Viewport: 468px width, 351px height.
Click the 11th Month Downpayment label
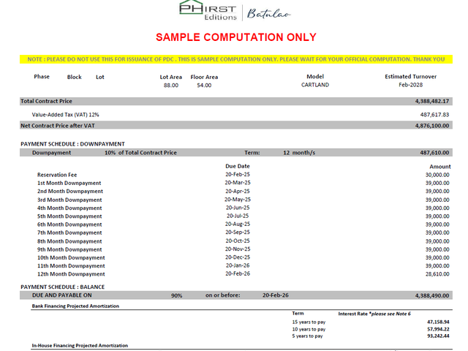[x=71, y=266]
